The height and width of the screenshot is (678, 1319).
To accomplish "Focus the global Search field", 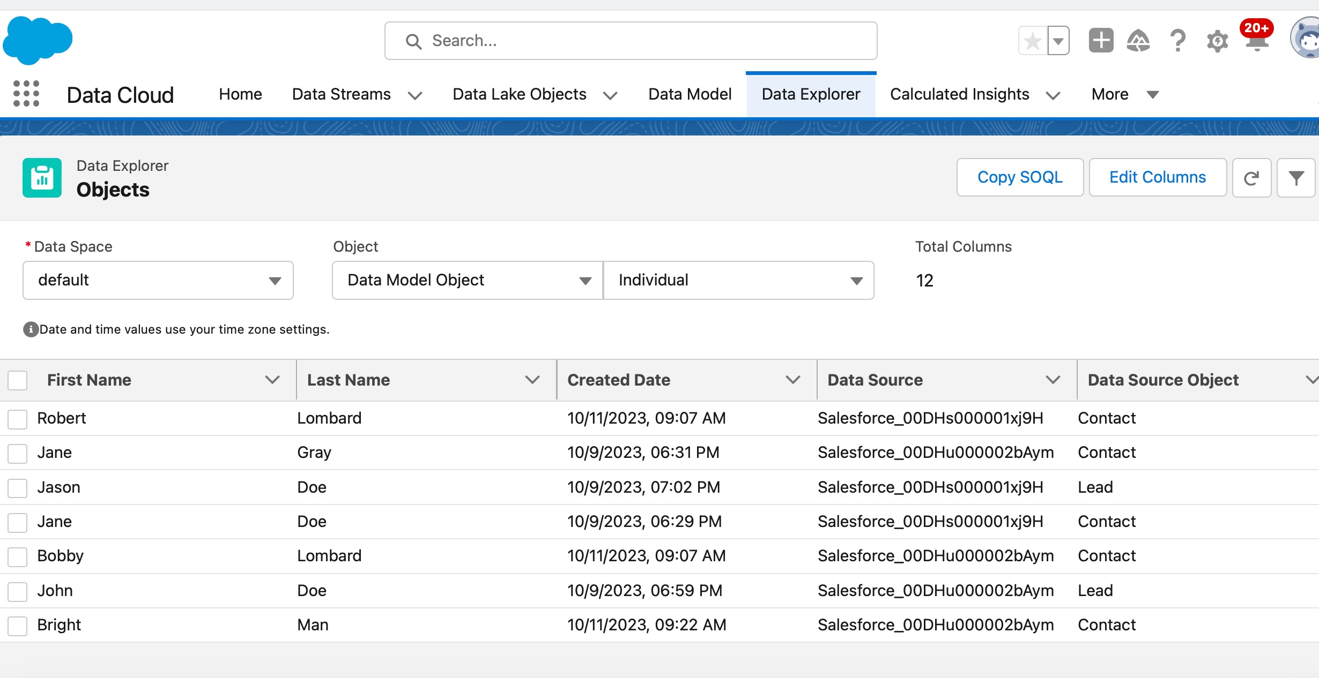I will point(631,41).
